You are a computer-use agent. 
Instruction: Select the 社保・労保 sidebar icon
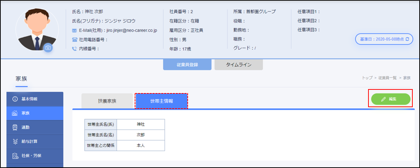[15, 155]
